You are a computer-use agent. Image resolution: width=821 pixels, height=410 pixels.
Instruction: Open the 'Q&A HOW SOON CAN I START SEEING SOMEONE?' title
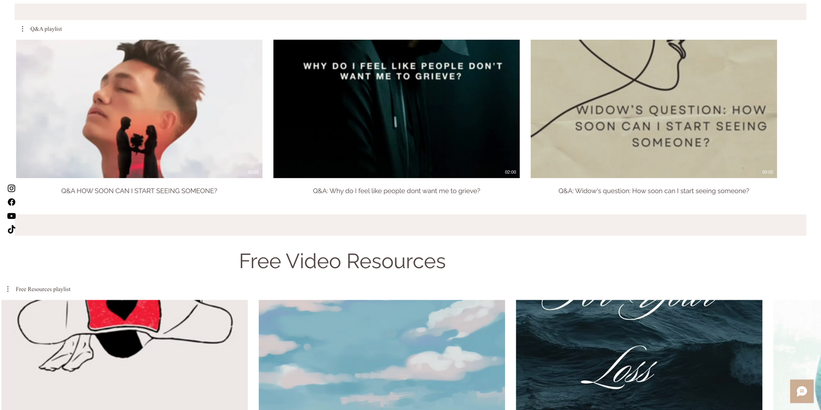click(139, 191)
